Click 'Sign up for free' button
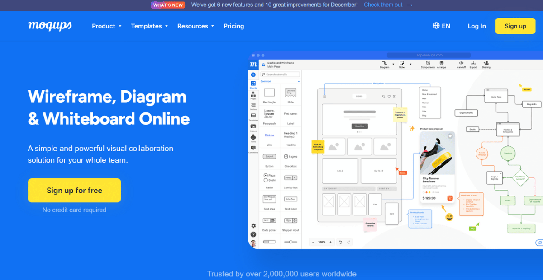Viewport: 543px width, 280px height. 74,191
